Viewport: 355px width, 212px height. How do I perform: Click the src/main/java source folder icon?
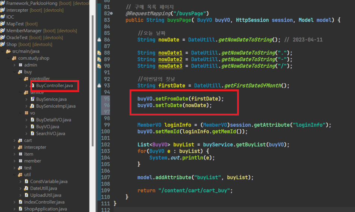pyautogui.click(x=9, y=51)
